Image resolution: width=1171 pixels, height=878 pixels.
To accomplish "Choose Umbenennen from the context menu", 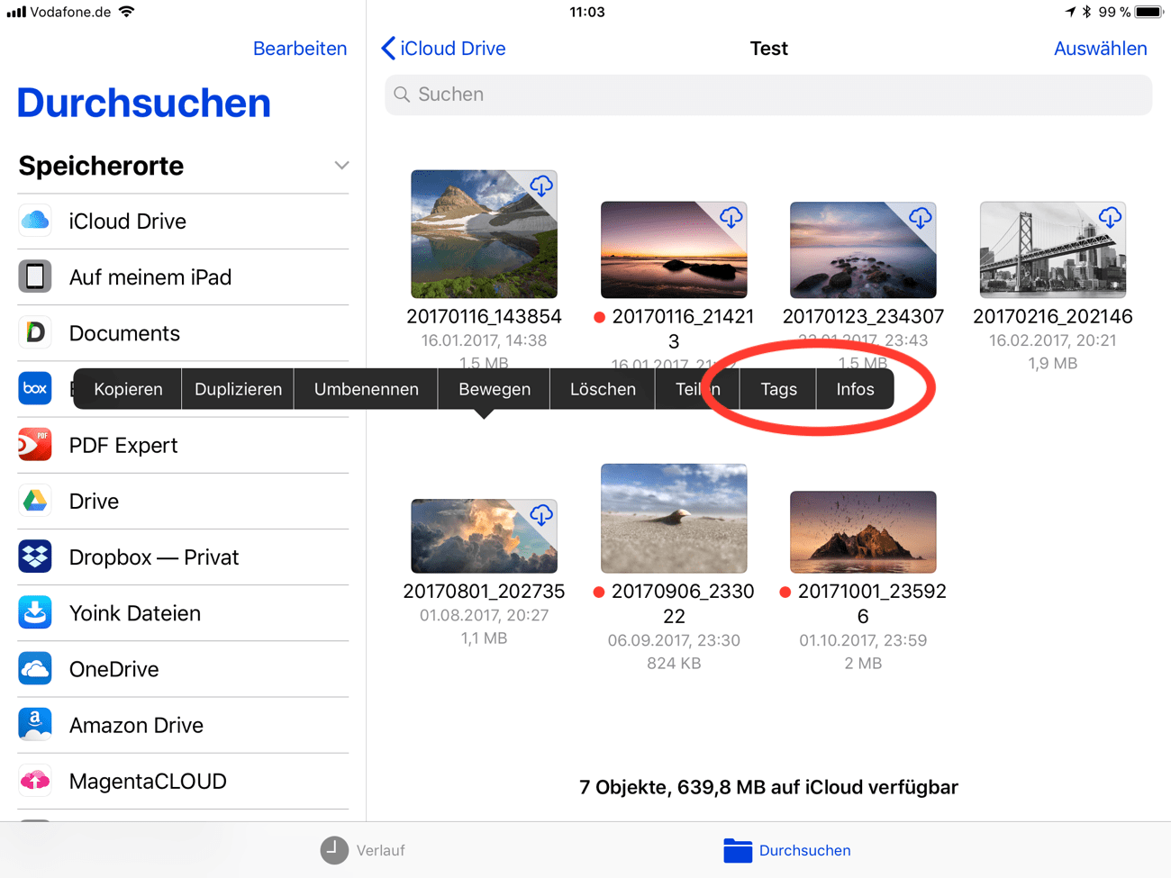I will click(366, 389).
